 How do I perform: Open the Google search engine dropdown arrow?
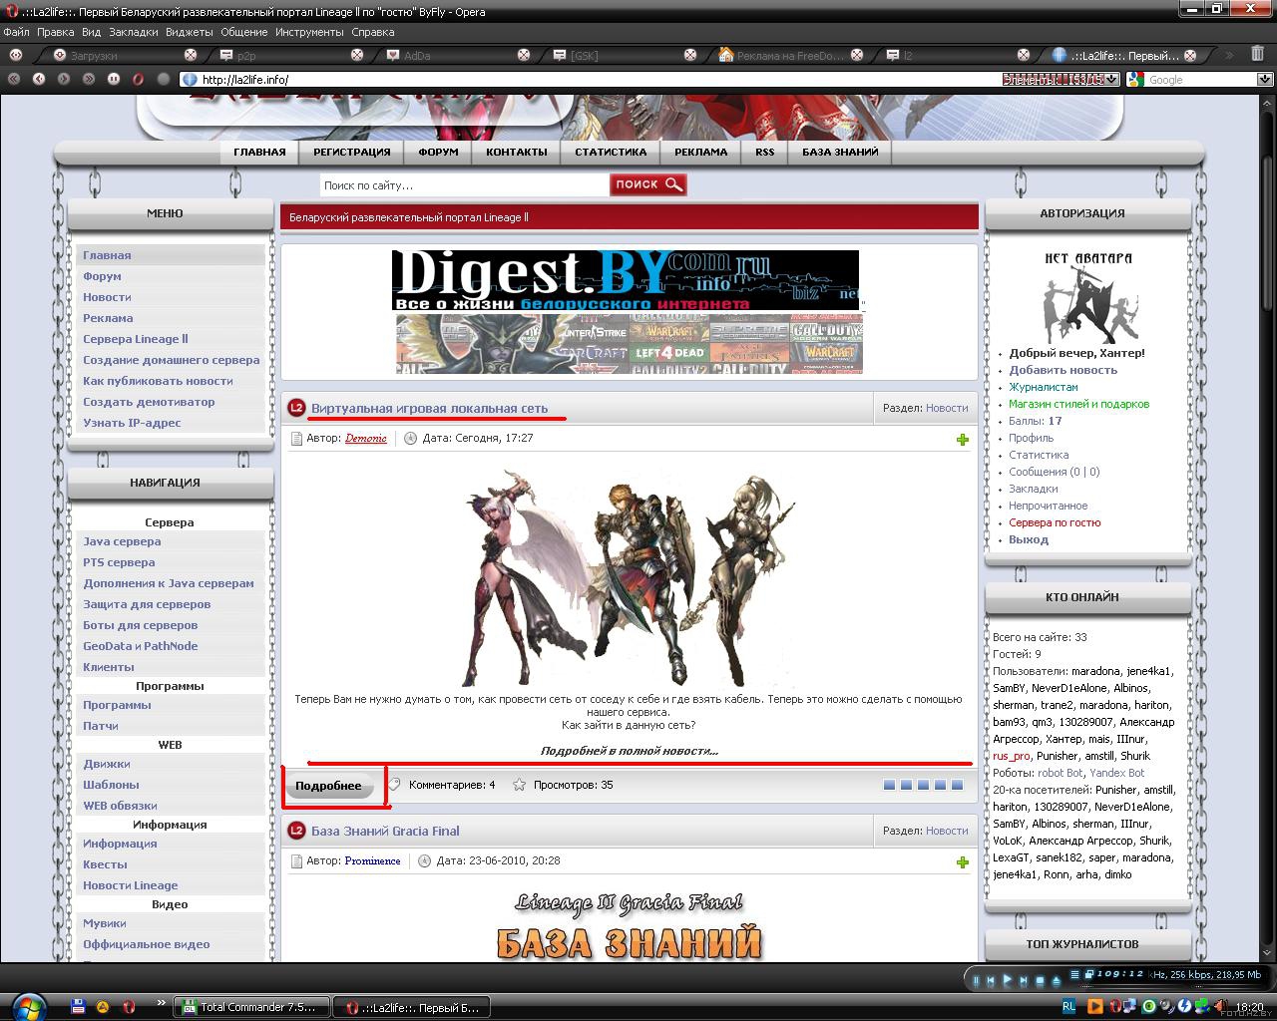pyautogui.click(x=1264, y=79)
